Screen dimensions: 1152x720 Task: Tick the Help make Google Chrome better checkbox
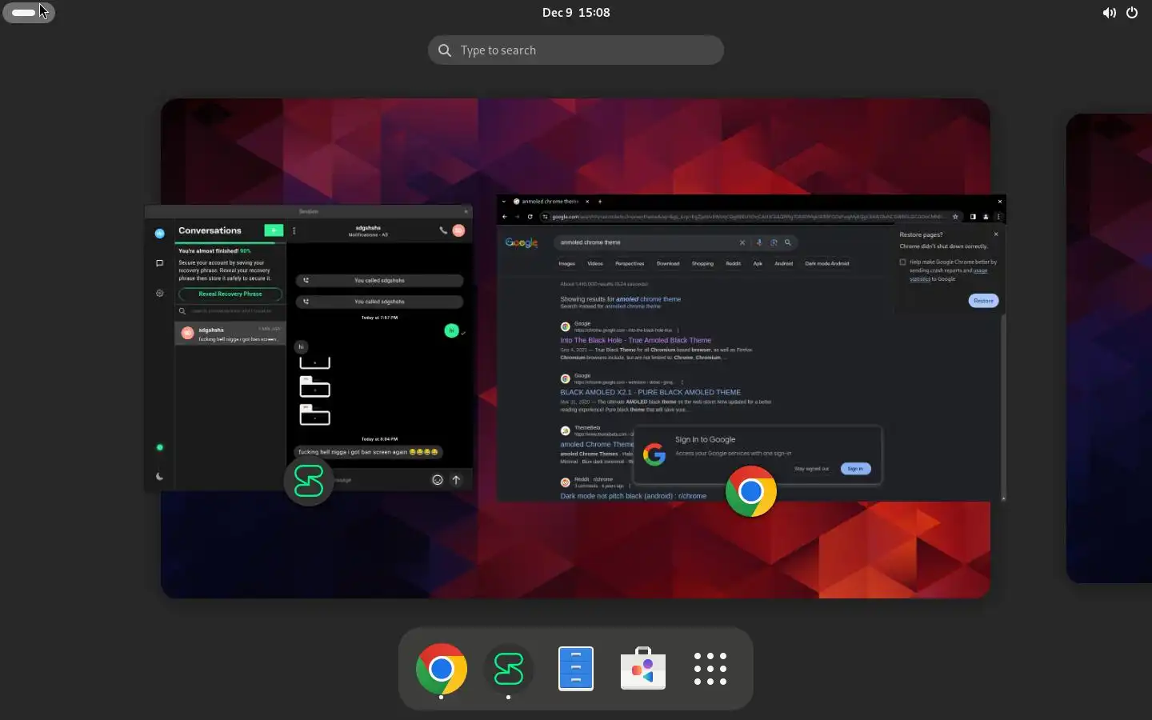click(903, 262)
